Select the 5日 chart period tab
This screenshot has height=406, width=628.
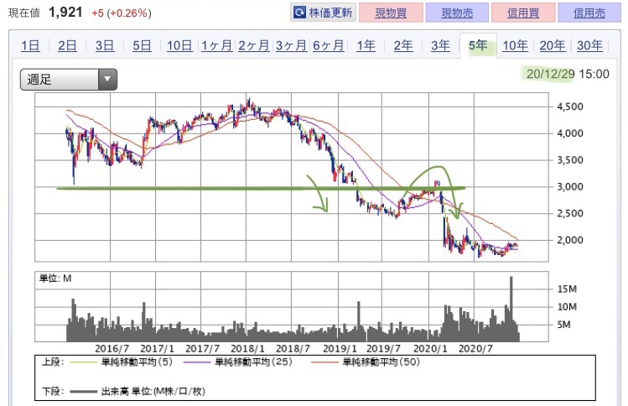tap(142, 45)
